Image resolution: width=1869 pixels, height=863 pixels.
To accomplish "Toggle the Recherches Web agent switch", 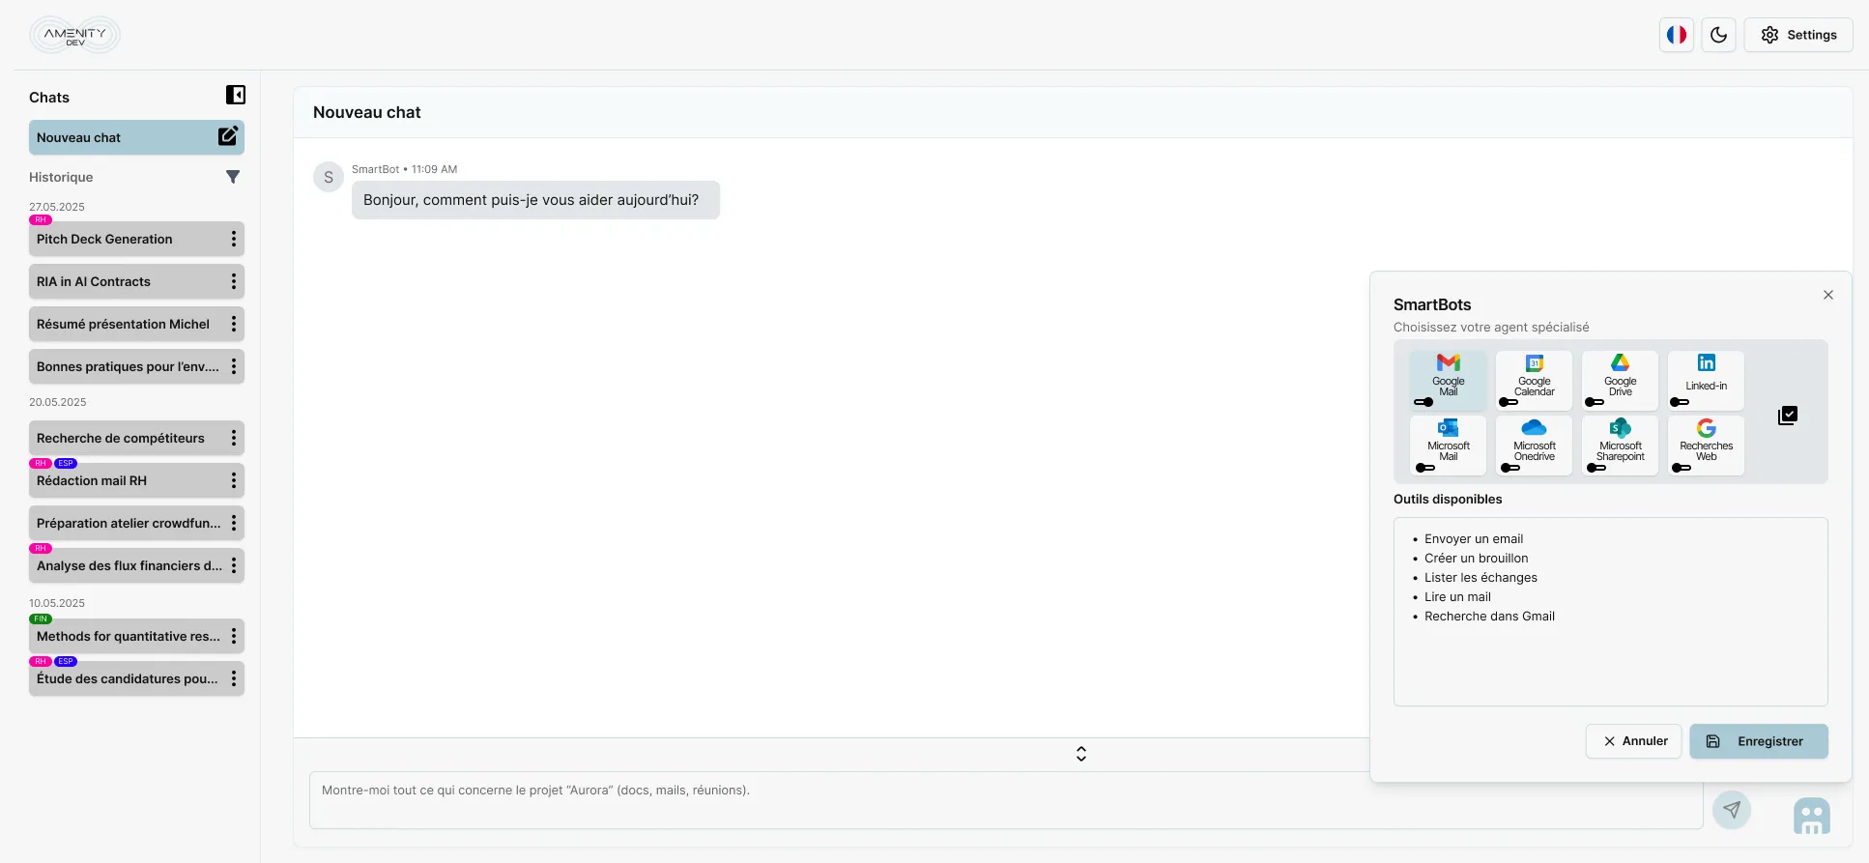I will point(1681,468).
